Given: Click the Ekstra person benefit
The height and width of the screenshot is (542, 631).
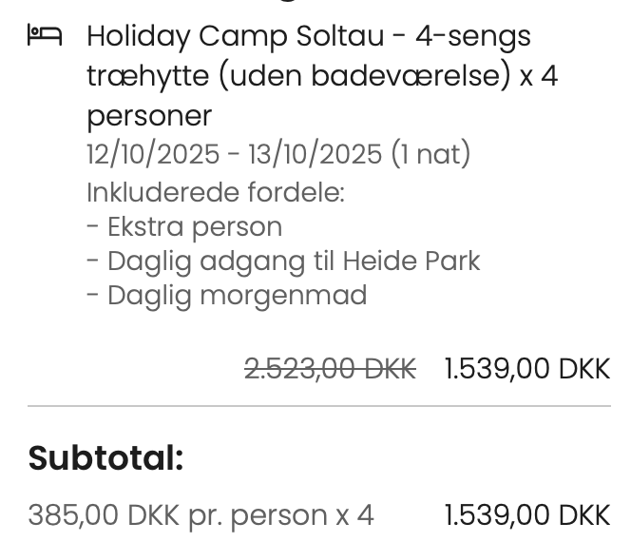Looking at the screenshot, I should point(184,227).
